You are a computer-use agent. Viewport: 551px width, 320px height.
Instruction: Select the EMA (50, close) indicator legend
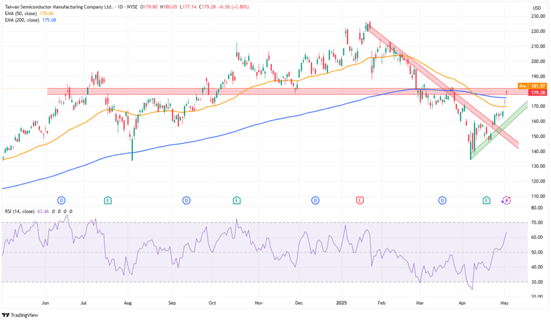point(21,13)
